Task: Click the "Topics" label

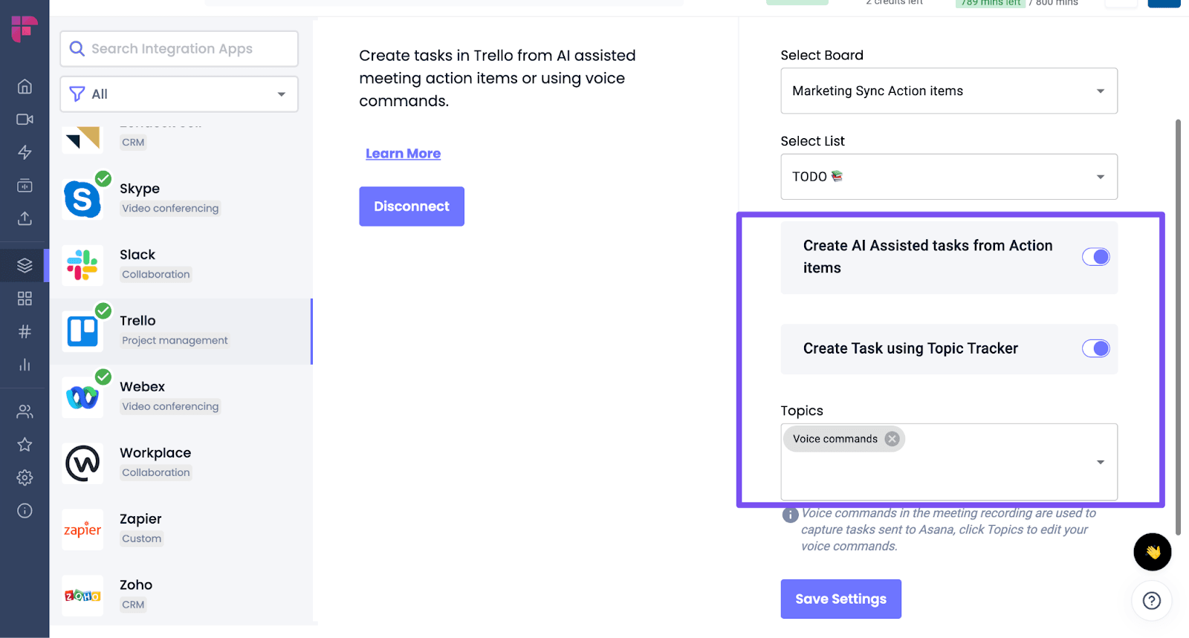Action: [x=802, y=411]
